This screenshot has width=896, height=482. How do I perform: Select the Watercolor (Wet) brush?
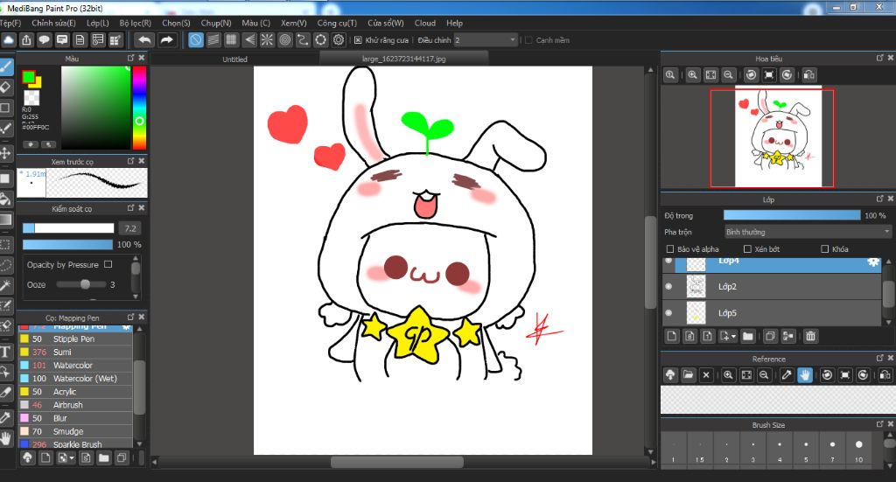click(x=85, y=379)
